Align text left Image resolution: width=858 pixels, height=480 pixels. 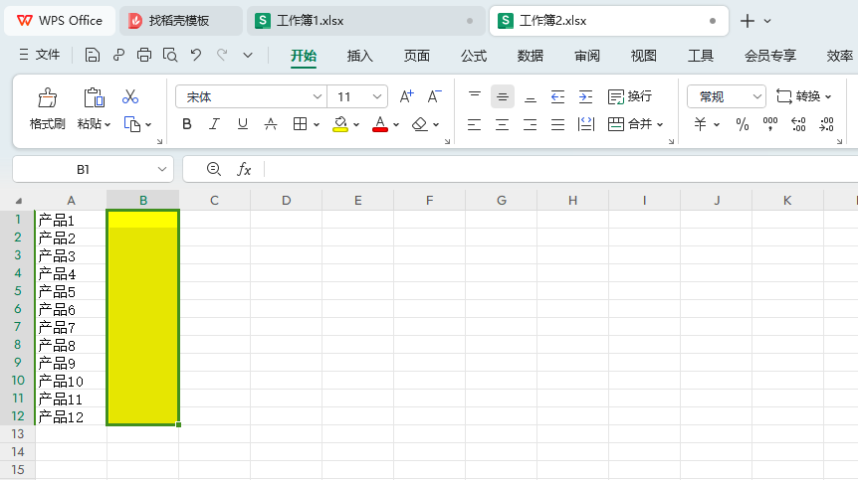pos(475,124)
